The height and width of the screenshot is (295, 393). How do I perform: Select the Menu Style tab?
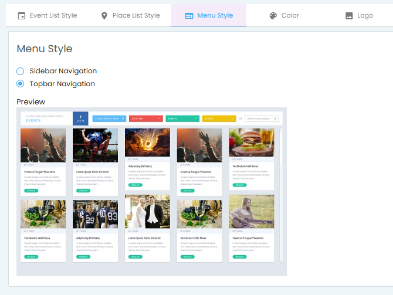(209, 15)
